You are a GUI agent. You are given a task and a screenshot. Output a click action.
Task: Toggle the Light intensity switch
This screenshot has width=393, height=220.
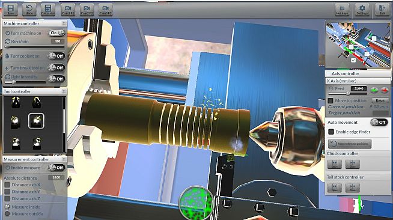(x=56, y=79)
